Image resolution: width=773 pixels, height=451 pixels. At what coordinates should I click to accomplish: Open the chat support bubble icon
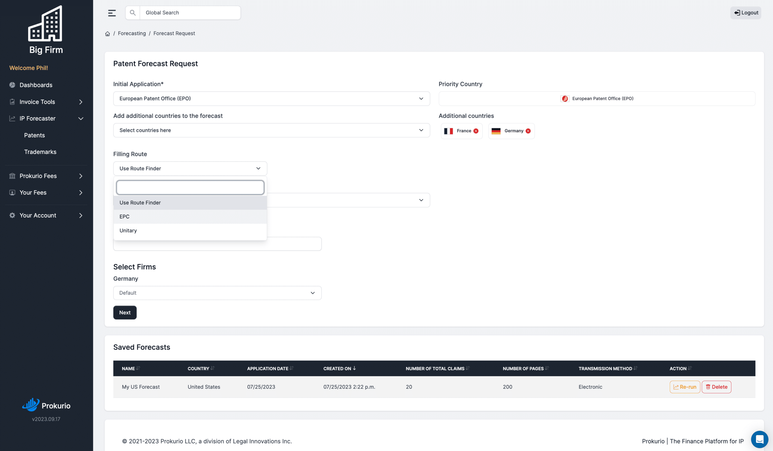[x=759, y=439]
